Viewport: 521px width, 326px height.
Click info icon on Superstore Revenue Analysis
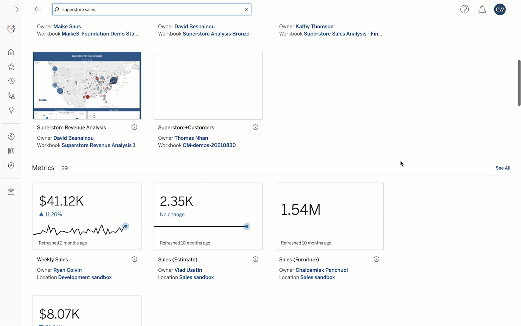point(134,127)
